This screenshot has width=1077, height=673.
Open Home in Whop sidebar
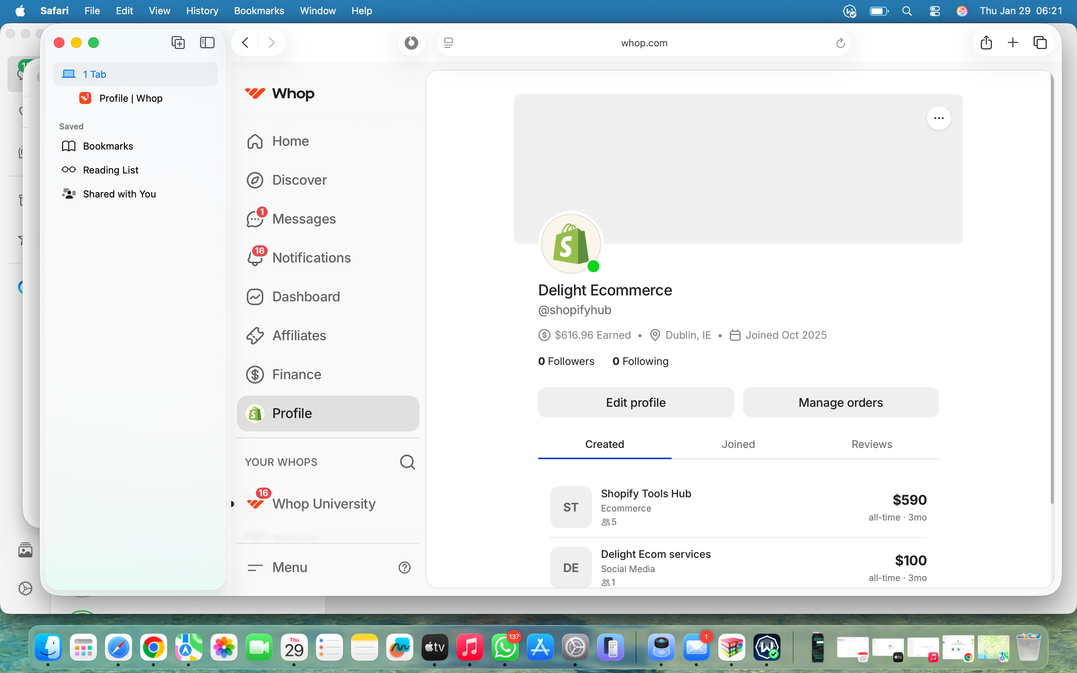click(x=290, y=141)
